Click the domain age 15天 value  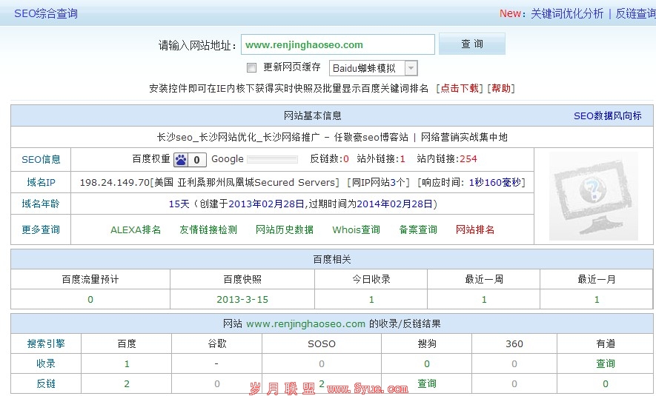pos(179,204)
